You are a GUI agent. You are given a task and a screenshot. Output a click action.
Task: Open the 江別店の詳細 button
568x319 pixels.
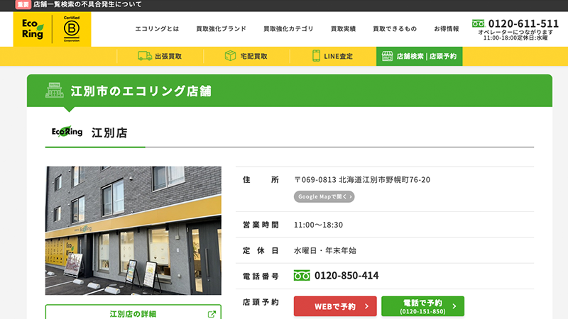pos(133,313)
